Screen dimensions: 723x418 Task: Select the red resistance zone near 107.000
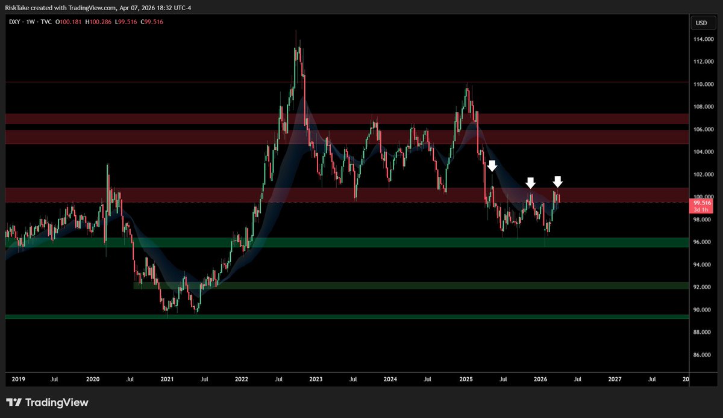(x=346, y=118)
